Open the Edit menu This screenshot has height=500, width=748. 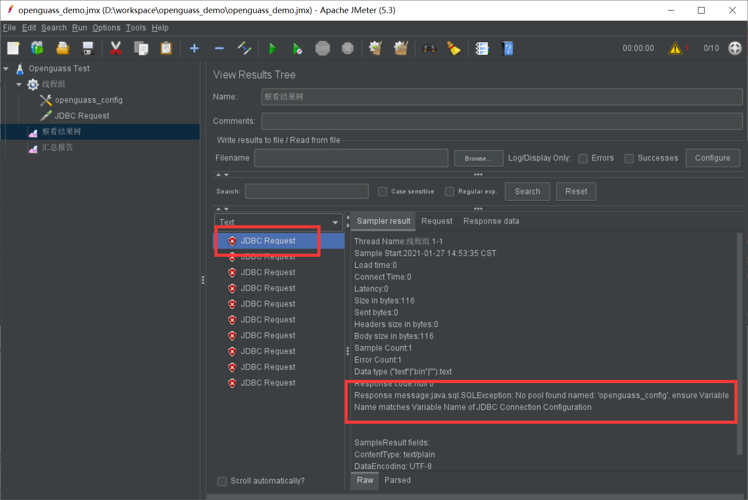click(x=29, y=28)
